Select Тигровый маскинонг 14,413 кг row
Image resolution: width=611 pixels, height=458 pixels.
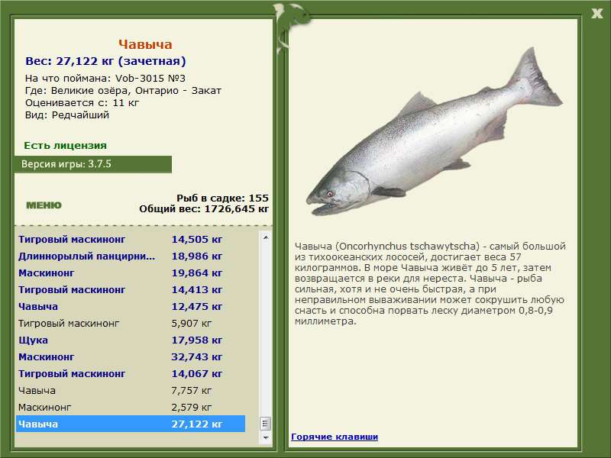131,290
